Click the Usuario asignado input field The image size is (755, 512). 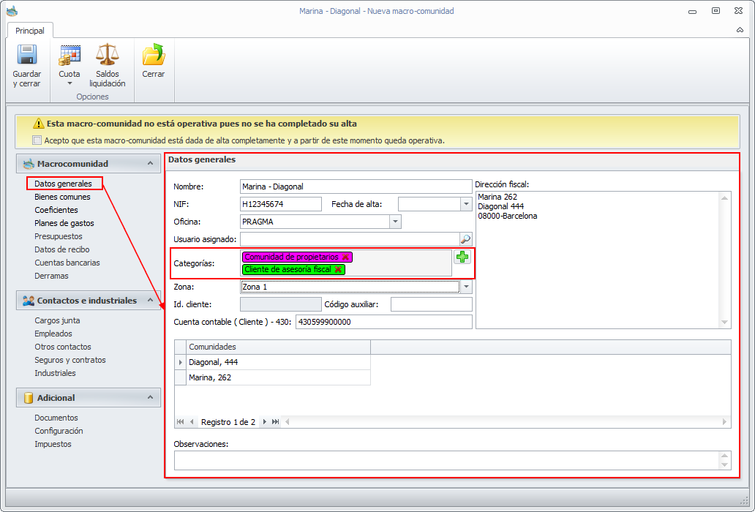click(x=350, y=239)
